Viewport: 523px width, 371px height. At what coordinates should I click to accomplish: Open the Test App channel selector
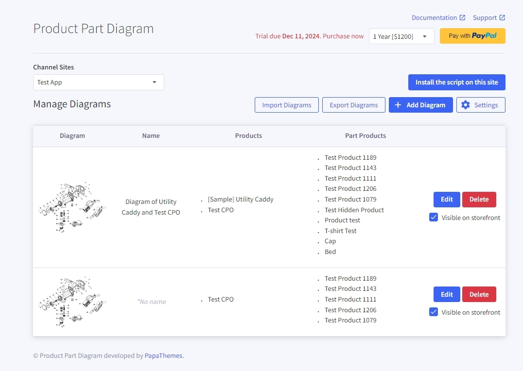click(x=98, y=82)
